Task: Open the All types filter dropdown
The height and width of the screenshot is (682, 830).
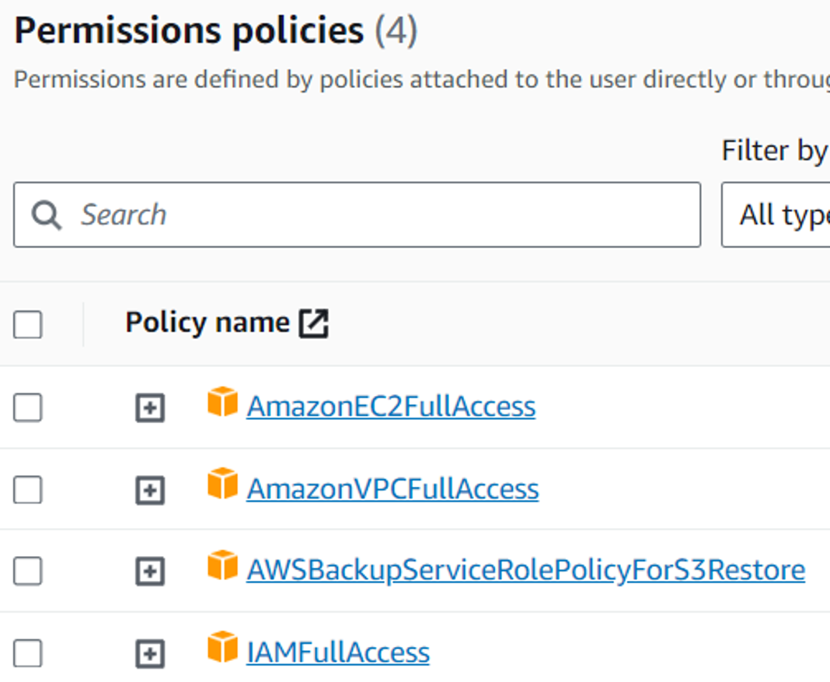Action: (x=777, y=215)
